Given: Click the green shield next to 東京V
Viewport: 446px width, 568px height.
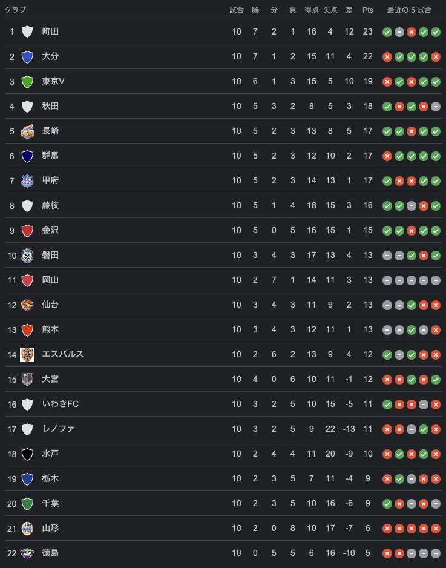Looking at the screenshot, I should [x=27, y=81].
